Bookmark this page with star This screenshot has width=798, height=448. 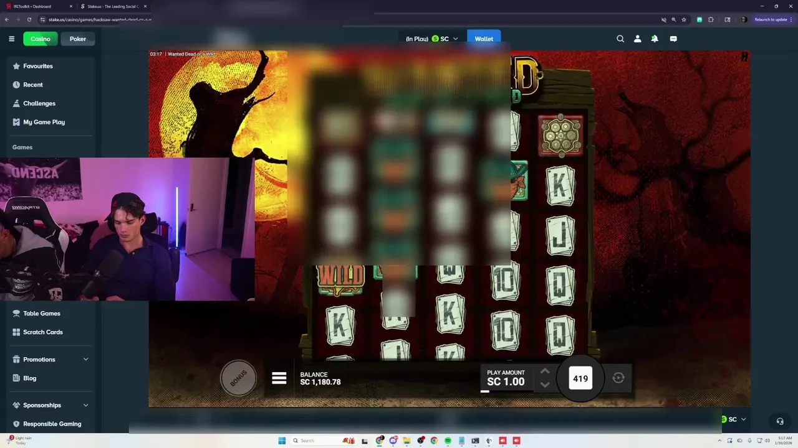[684, 19]
